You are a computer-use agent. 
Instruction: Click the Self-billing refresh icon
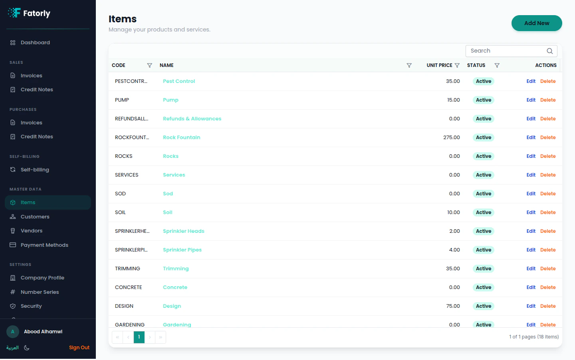click(13, 170)
